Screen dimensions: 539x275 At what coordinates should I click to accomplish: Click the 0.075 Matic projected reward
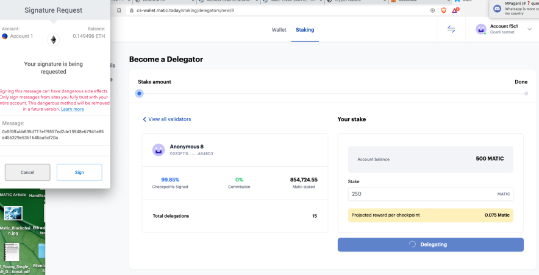point(497,215)
